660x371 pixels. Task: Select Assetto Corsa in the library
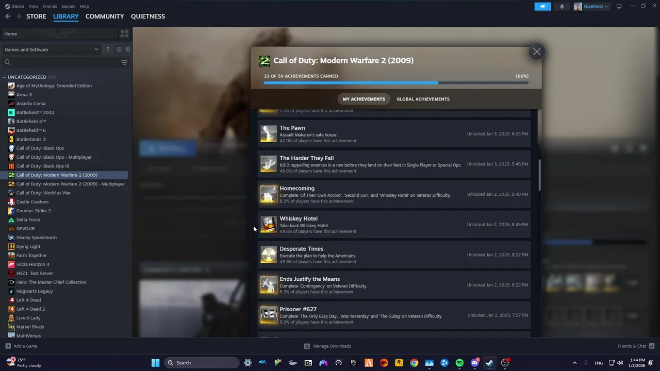(x=30, y=104)
